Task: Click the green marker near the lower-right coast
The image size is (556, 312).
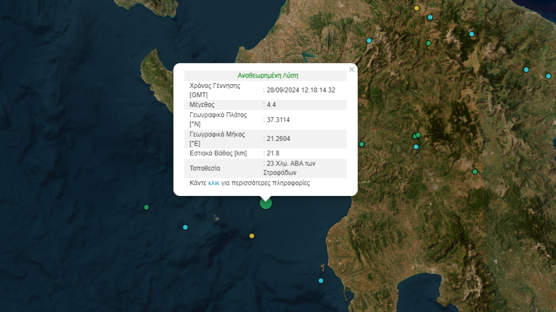Action: [474, 171]
